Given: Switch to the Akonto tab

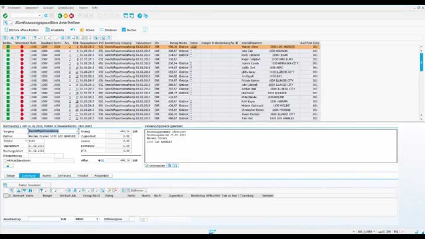Looking at the screenshot, I should (47, 176).
